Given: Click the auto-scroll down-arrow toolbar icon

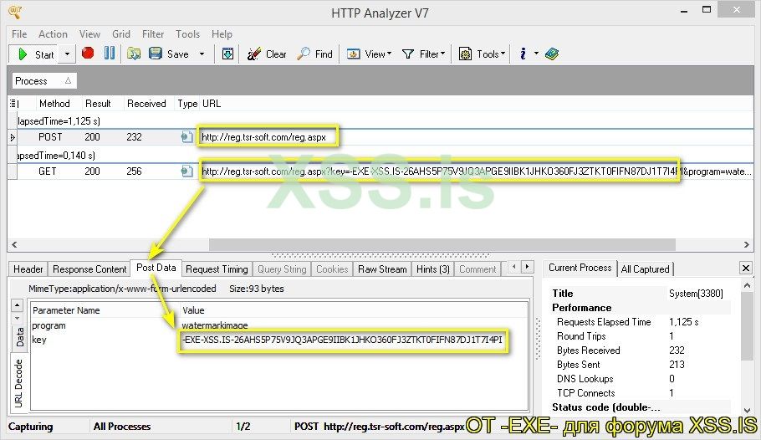Looking at the screenshot, I should click(227, 54).
